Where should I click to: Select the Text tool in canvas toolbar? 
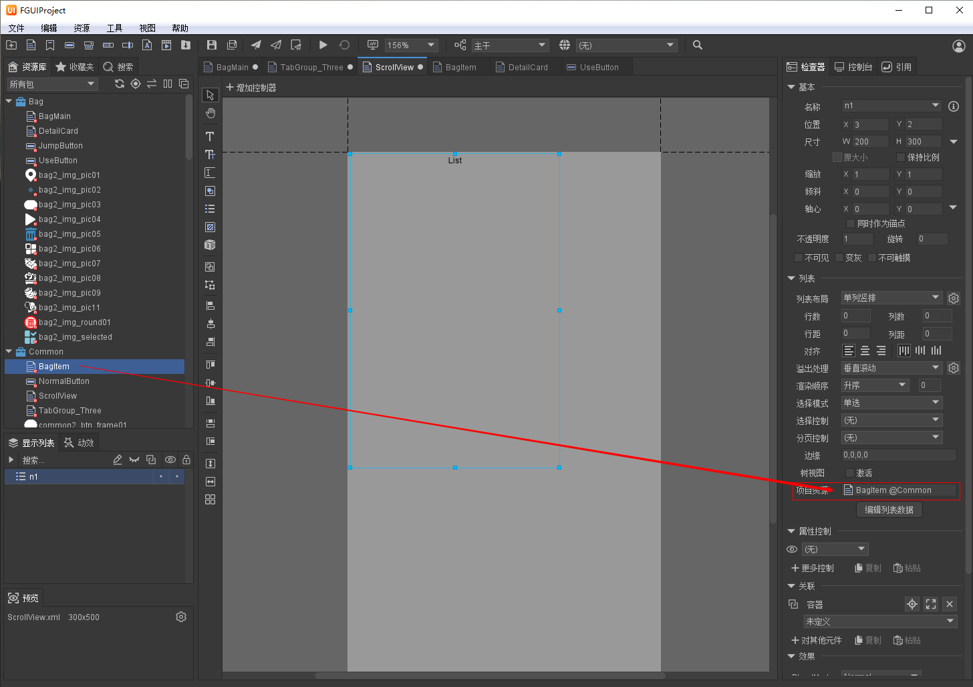point(210,136)
